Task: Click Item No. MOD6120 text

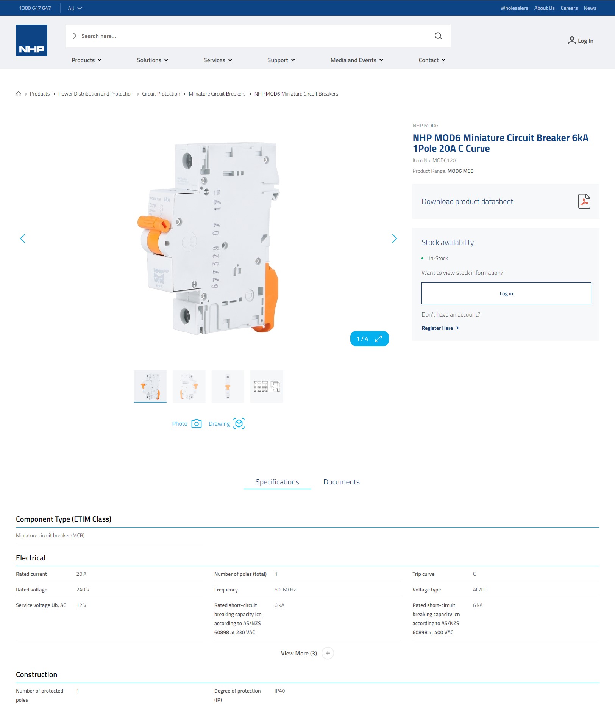Action: 434,160
